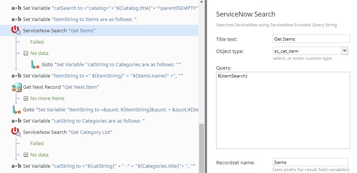
Task: Select the Get Next Record database icon
Action: (16, 87)
